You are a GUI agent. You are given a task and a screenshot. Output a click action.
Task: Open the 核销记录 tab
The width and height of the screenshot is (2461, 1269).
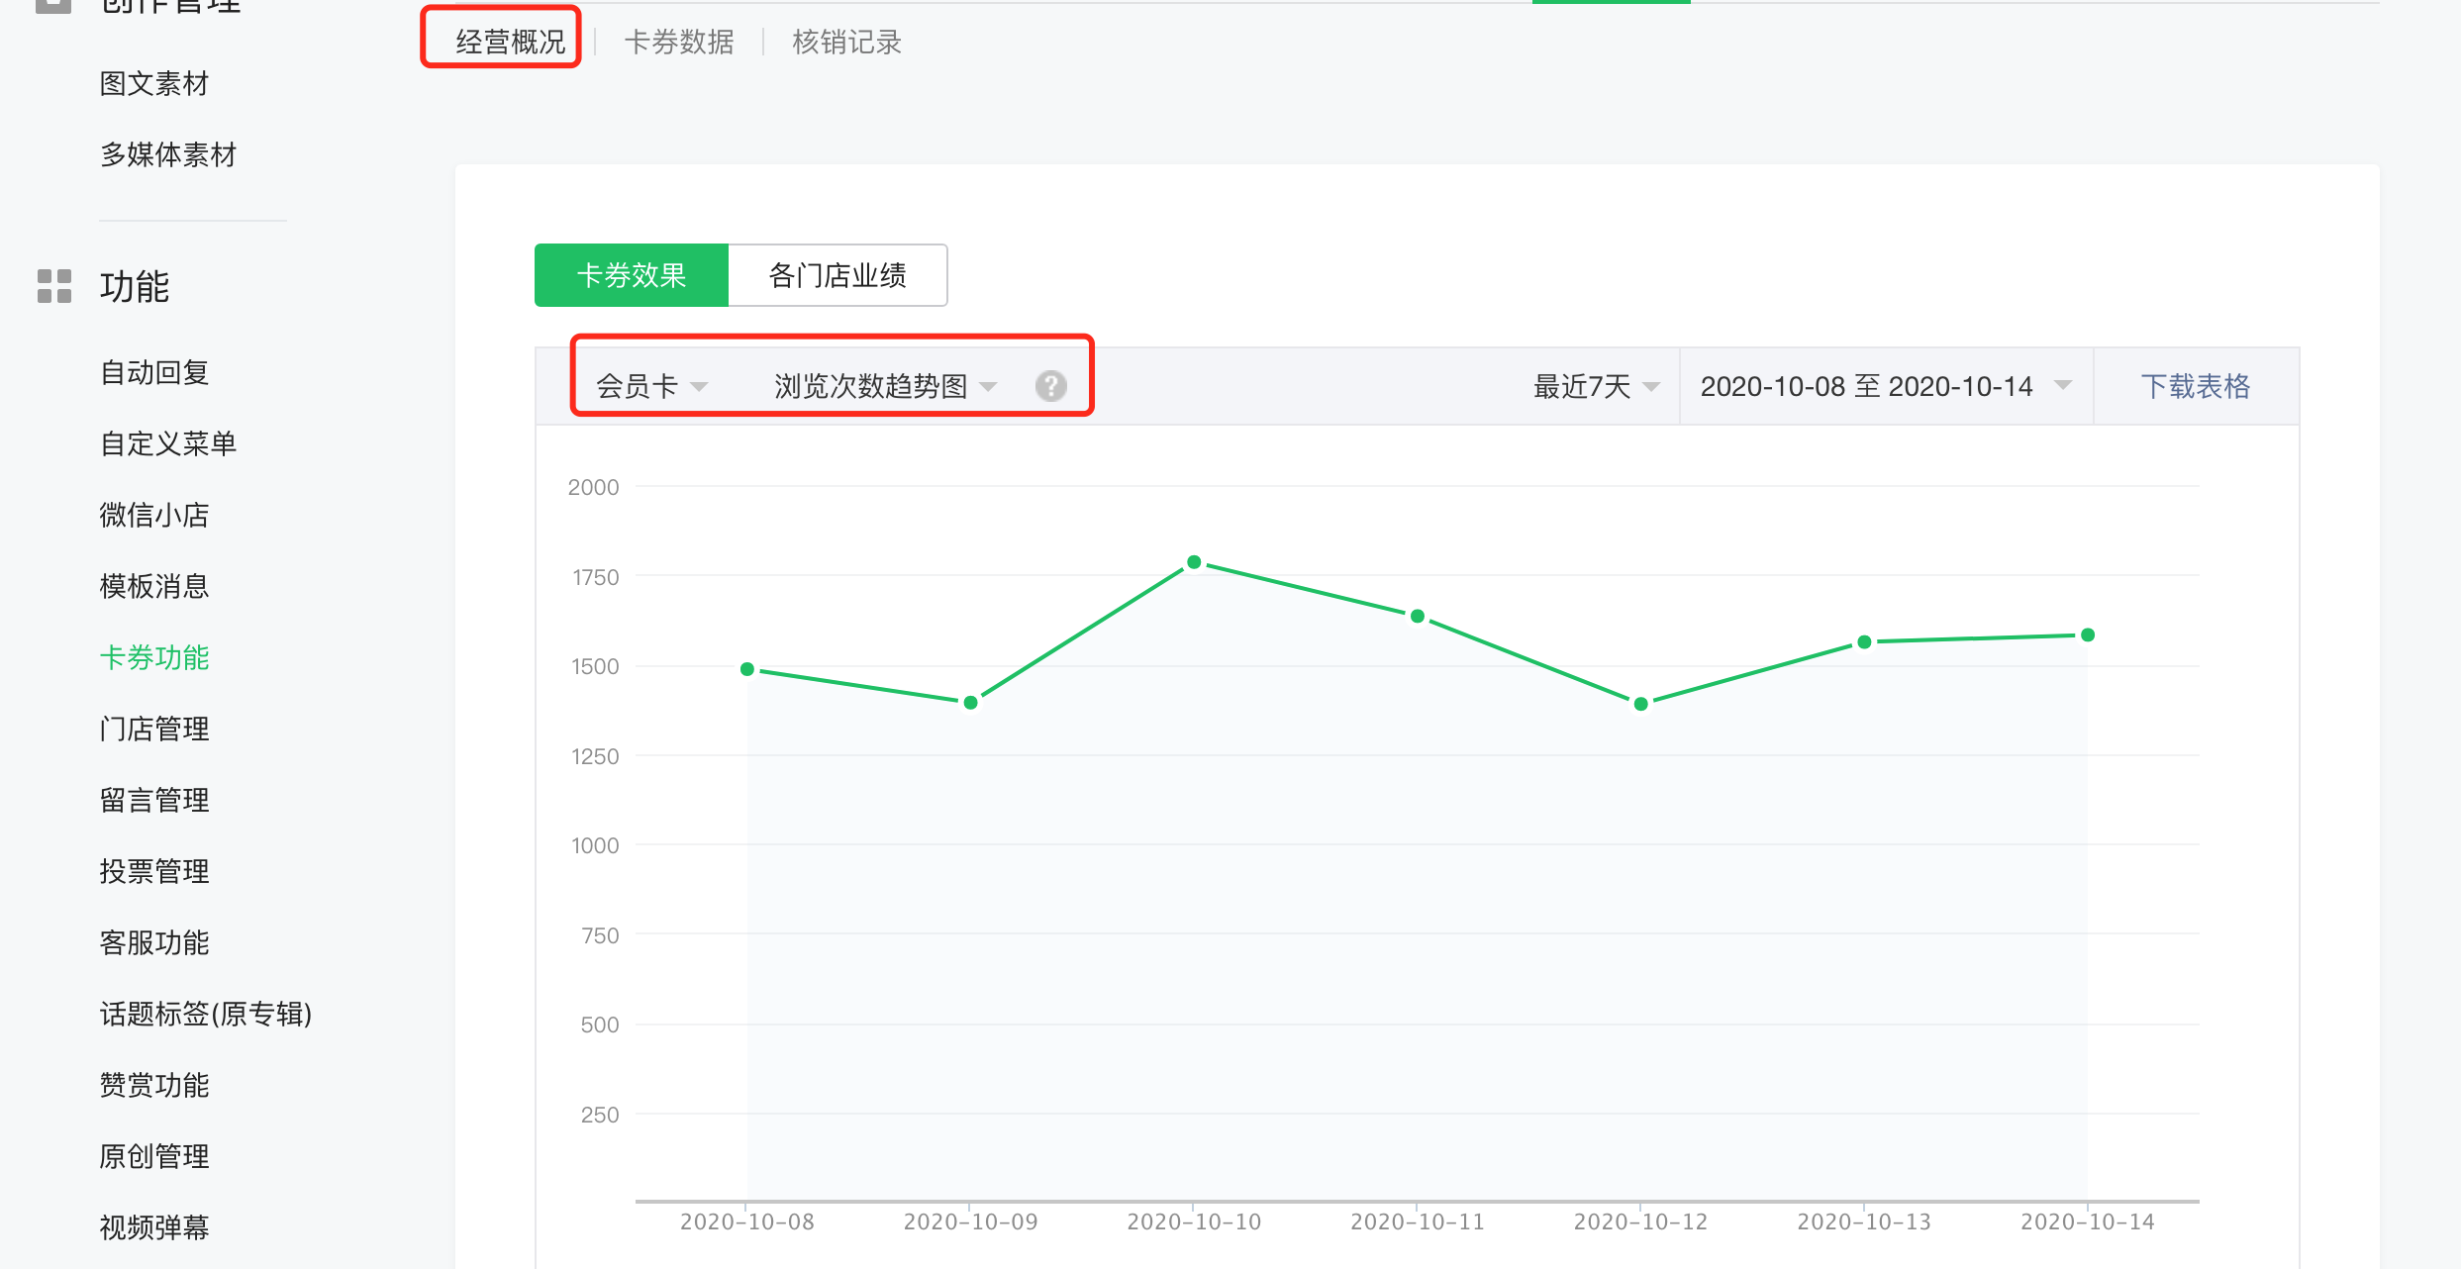coord(846,42)
